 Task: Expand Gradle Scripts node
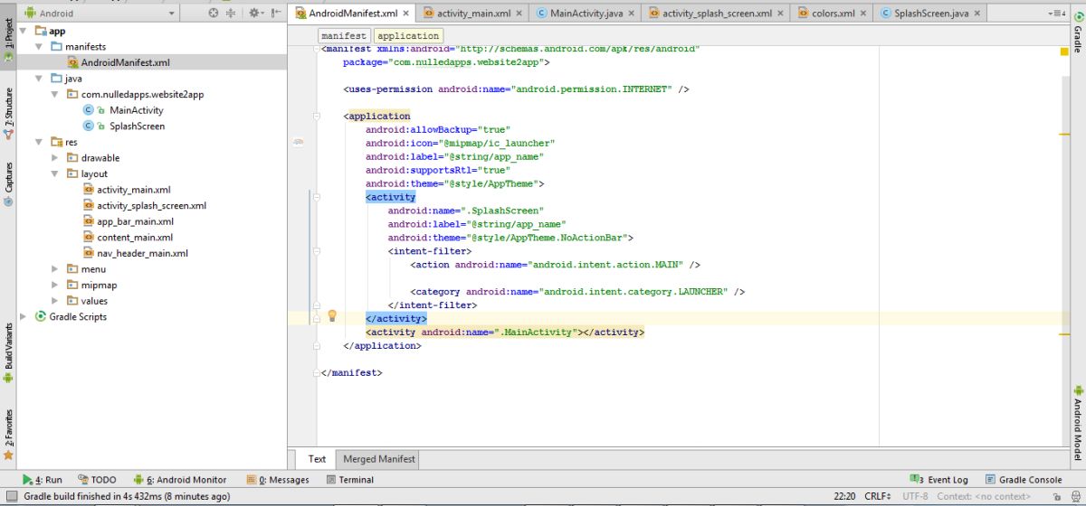[24, 317]
